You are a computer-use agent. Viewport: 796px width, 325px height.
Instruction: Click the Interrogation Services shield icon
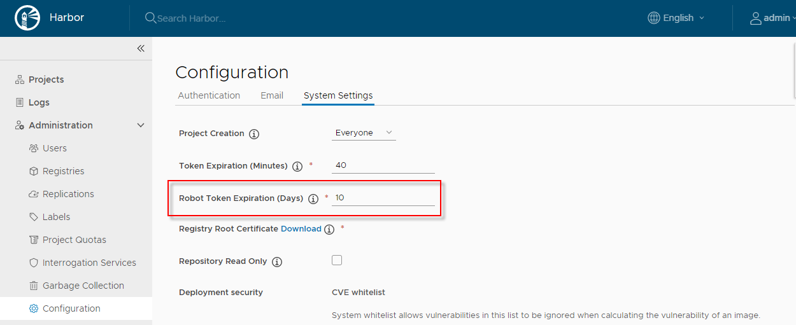[x=34, y=263]
